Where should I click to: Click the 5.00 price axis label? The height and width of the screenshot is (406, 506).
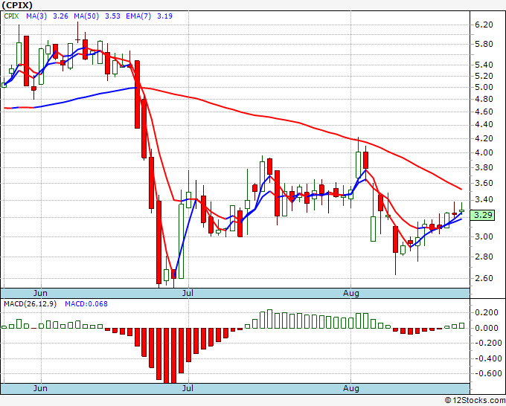(484, 88)
